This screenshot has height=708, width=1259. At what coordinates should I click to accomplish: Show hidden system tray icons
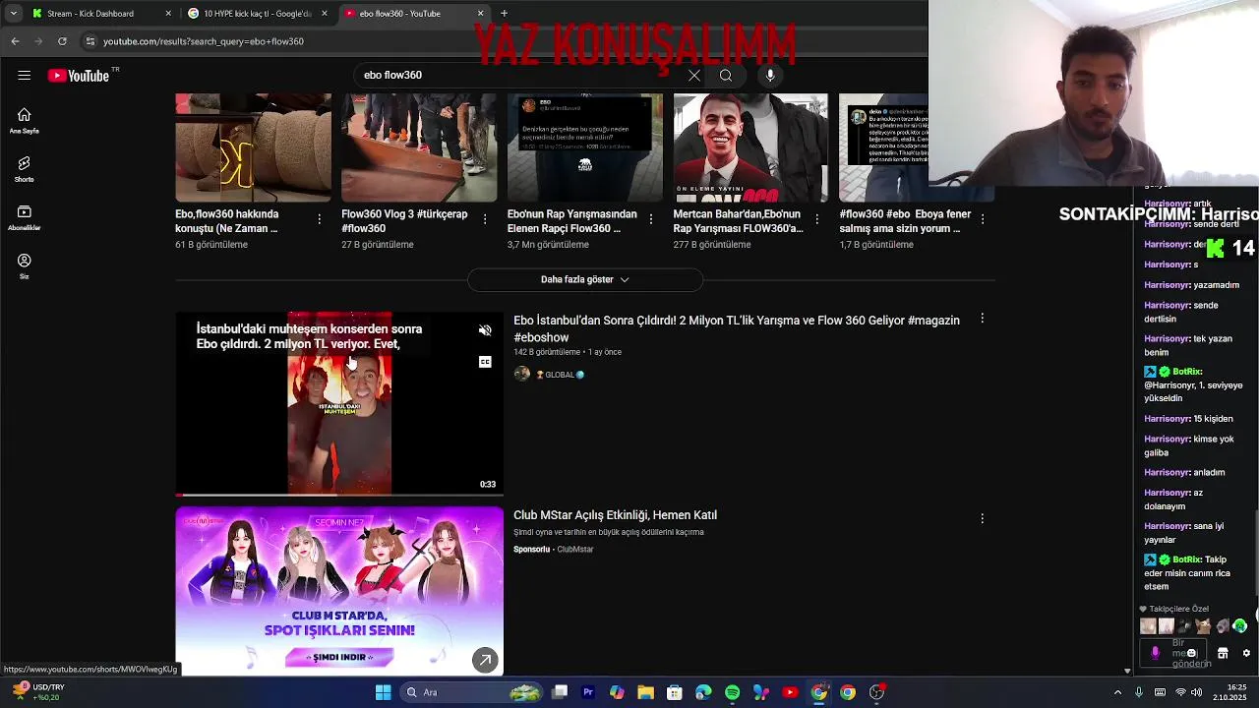[1117, 692]
